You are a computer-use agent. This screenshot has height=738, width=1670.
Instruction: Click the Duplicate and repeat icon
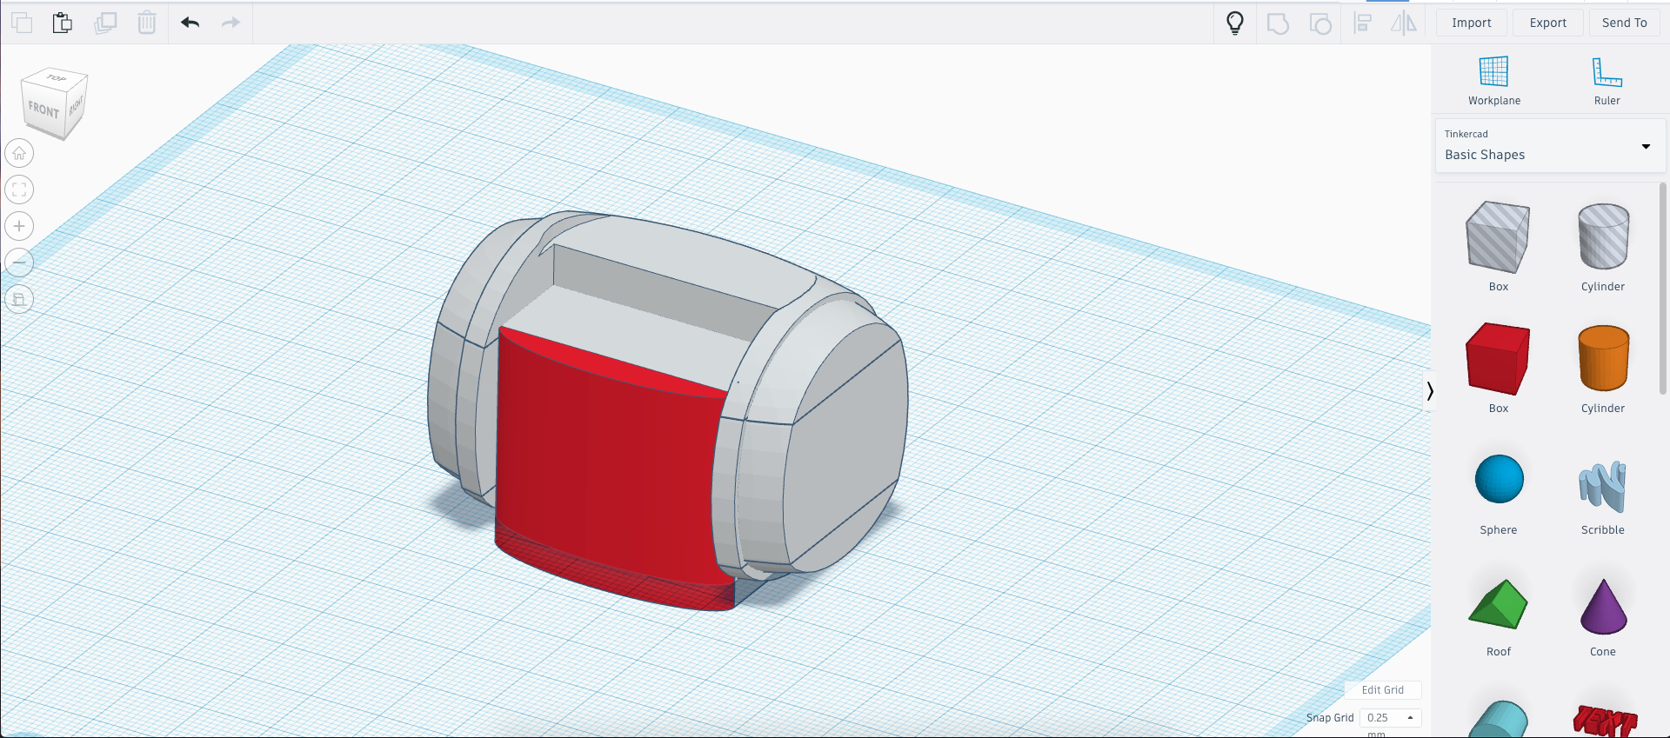(105, 23)
